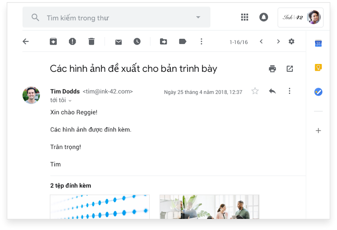Go to the next email conversation
The image size is (337, 230).
coord(278,42)
